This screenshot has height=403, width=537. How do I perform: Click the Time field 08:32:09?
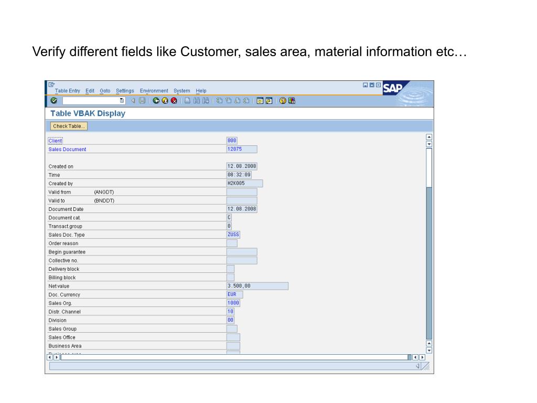click(239, 175)
